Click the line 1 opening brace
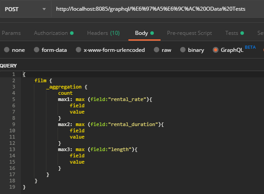This screenshot has width=264, height=194. point(24,74)
